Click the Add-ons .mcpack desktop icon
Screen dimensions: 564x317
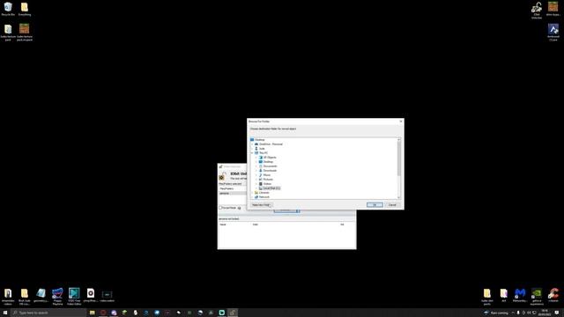click(25, 32)
